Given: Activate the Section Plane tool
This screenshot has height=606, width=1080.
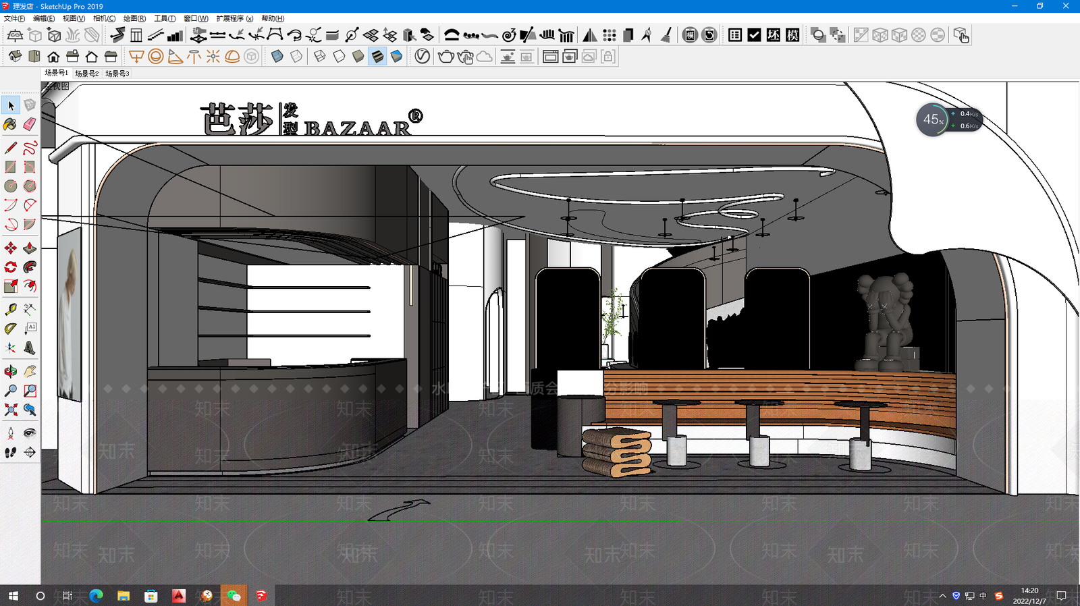Looking at the screenshot, I should 30,452.
